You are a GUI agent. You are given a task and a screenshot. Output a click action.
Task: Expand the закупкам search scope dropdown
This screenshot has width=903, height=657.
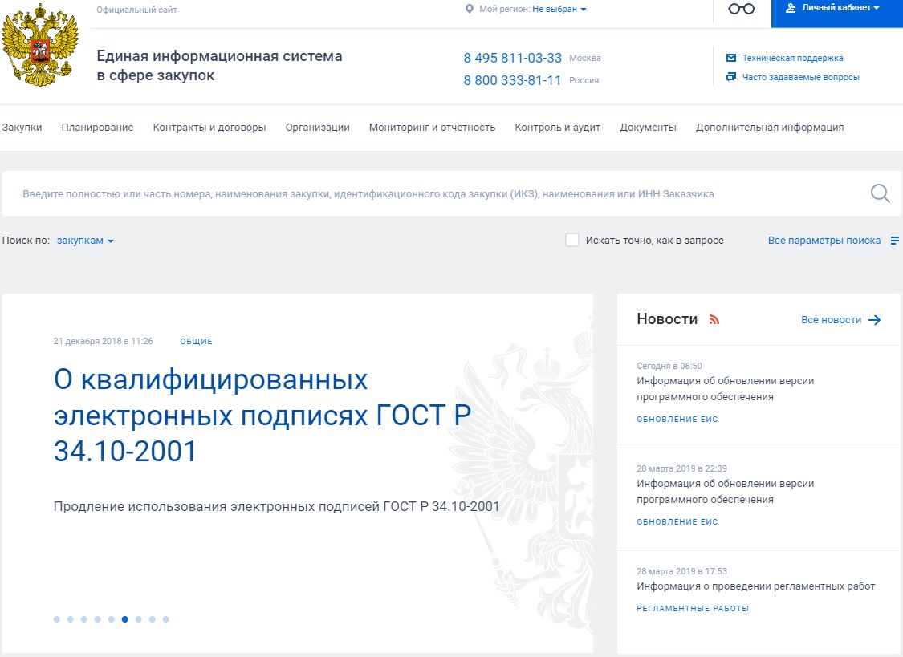pyautogui.click(x=85, y=241)
